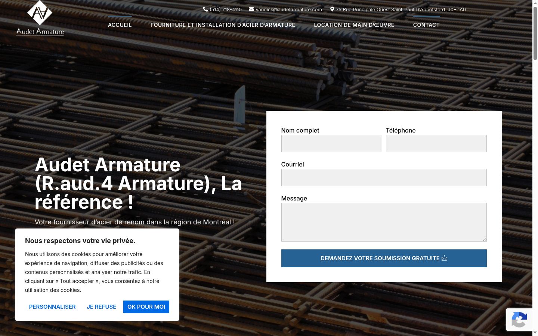Click Personnaliser in the cookie banner

tap(52, 307)
